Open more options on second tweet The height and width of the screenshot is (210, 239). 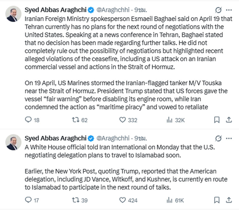[229, 138]
